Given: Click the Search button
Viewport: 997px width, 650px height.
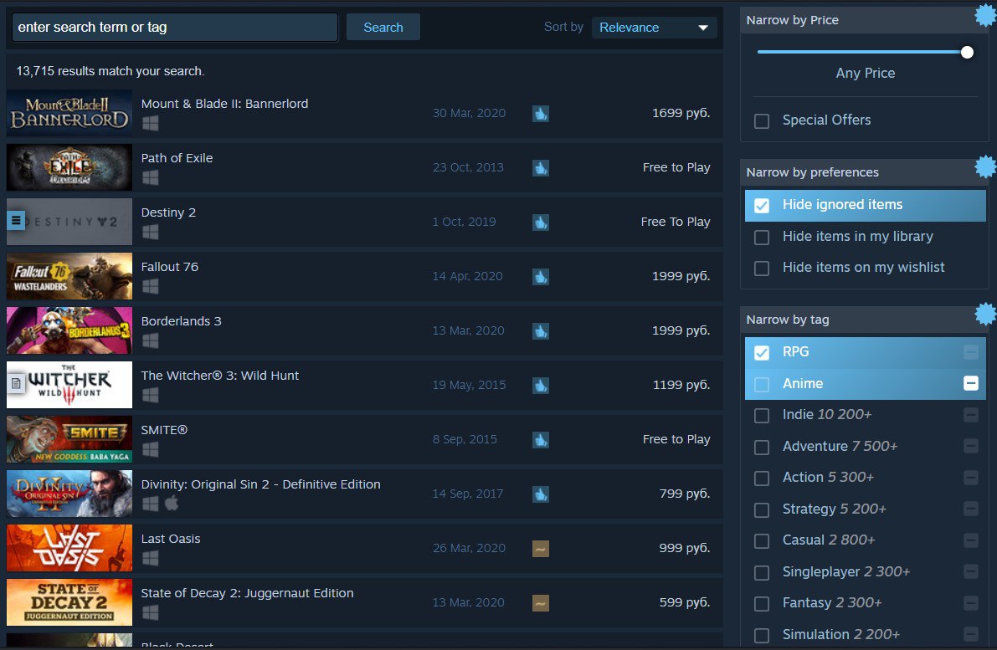Looking at the screenshot, I should [383, 28].
